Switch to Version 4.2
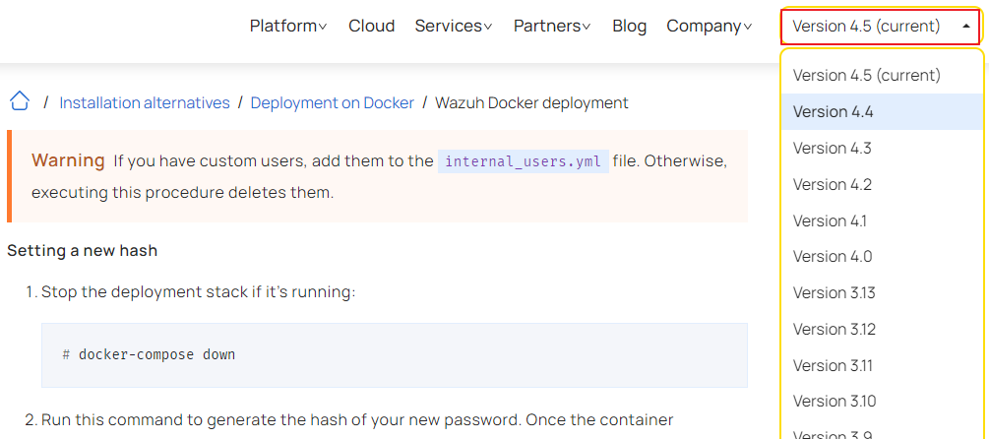This screenshot has height=439, width=989. pyautogui.click(x=833, y=185)
